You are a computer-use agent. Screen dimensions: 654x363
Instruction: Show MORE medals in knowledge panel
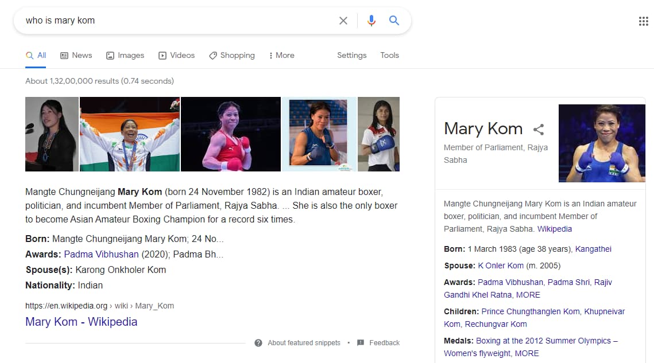(527, 353)
